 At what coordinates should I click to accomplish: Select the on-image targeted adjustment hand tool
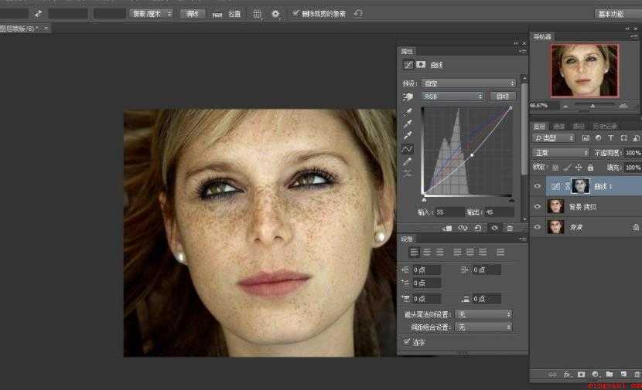pyautogui.click(x=408, y=97)
